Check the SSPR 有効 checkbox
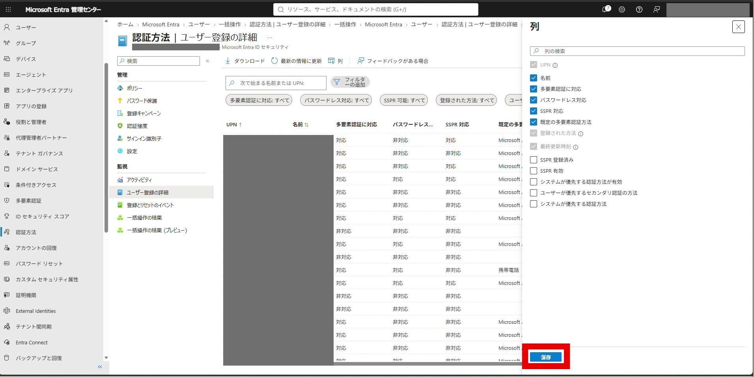Viewport: 754px width, 377px height. (534, 171)
